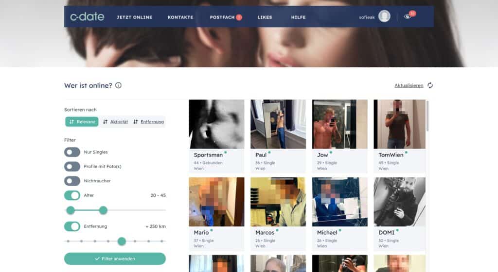This screenshot has height=272, width=498.
Task: Open the Hilfe menu item
Action: coord(298,17)
